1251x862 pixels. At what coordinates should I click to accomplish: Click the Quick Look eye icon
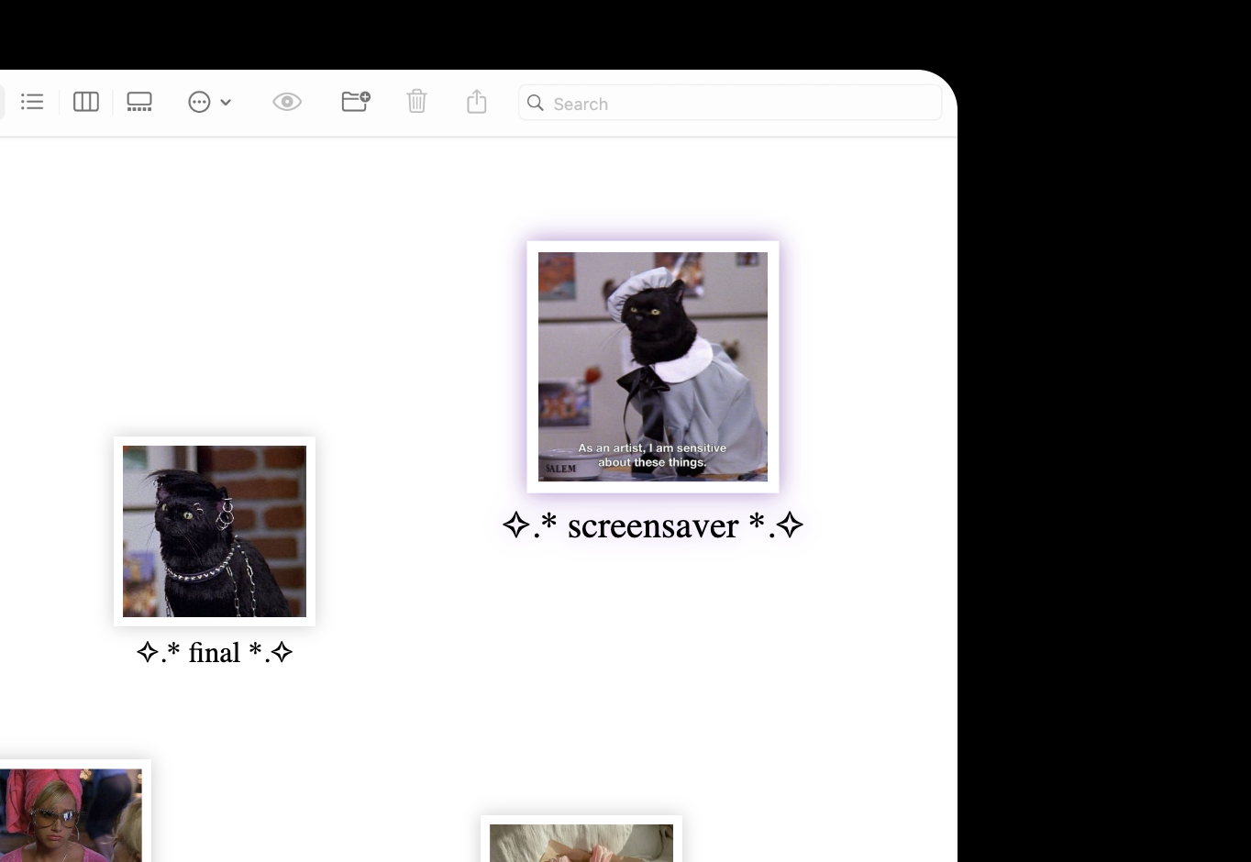[287, 102]
